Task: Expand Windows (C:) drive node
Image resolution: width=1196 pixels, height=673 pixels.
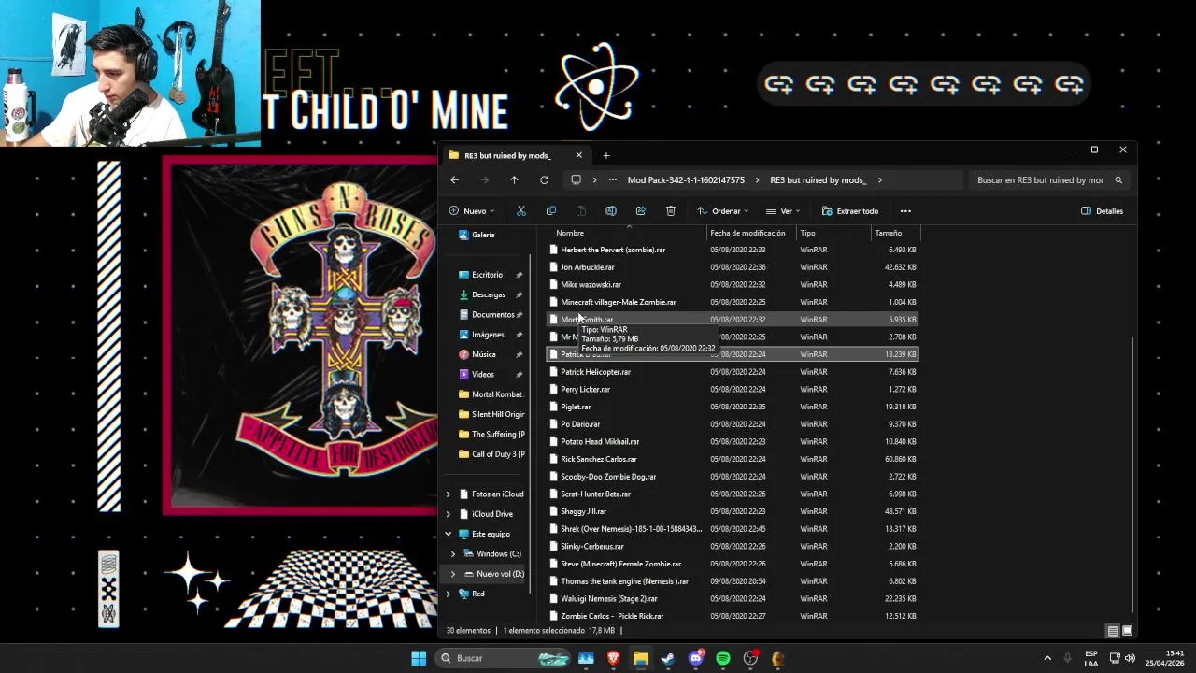Action: point(453,554)
